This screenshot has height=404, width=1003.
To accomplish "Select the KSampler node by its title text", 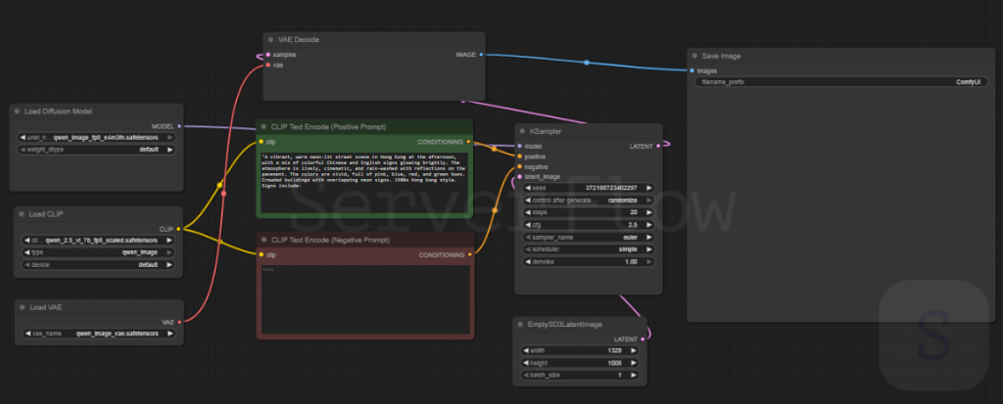I will 546,131.
